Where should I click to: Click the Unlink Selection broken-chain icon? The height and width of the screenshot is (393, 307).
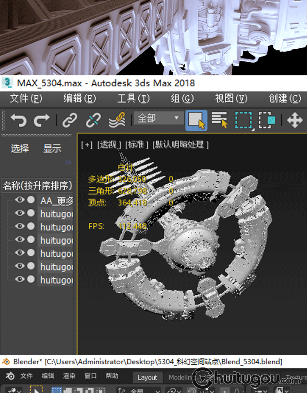coord(93,120)
